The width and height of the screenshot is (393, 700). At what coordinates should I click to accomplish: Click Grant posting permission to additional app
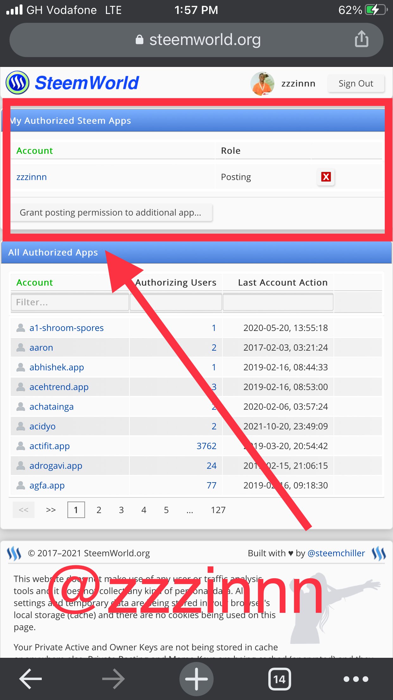pyautogui.click(x=111, y=212)
